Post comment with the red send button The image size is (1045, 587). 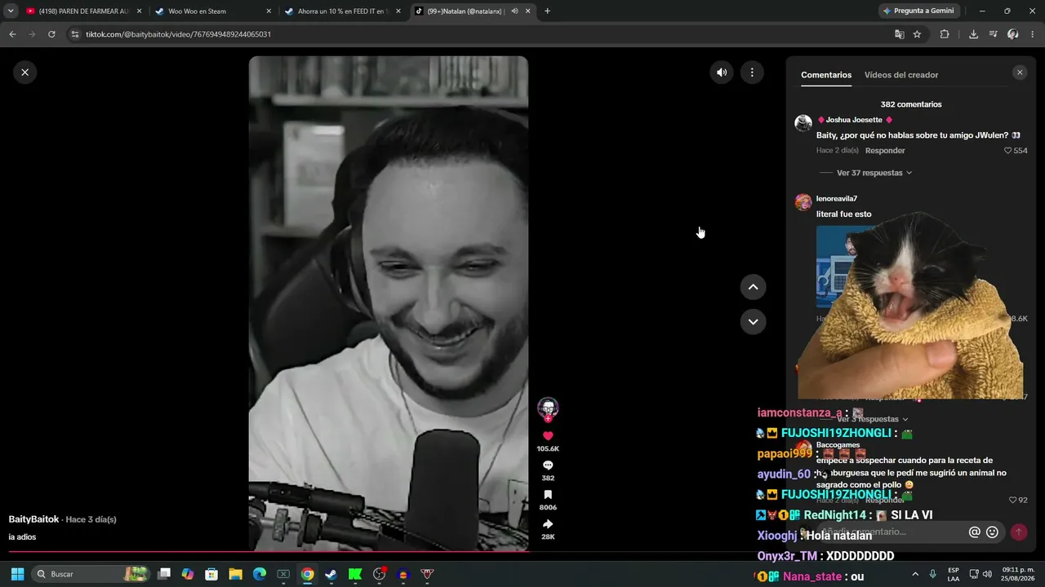1019,532
